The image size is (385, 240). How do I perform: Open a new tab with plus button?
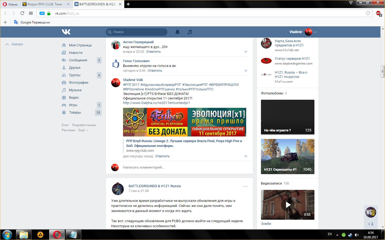pos(128,4)
